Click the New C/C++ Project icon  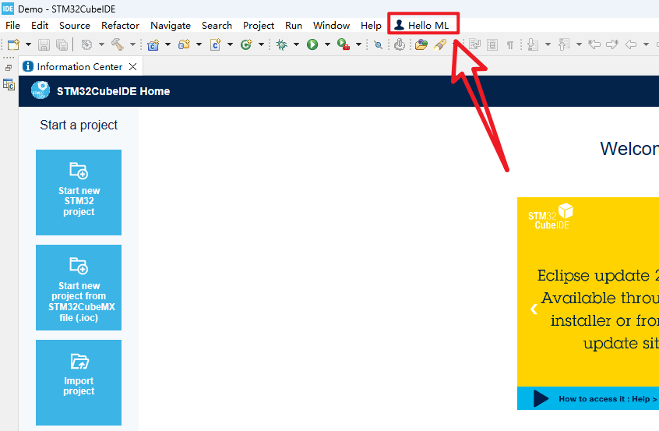(153, 44)
